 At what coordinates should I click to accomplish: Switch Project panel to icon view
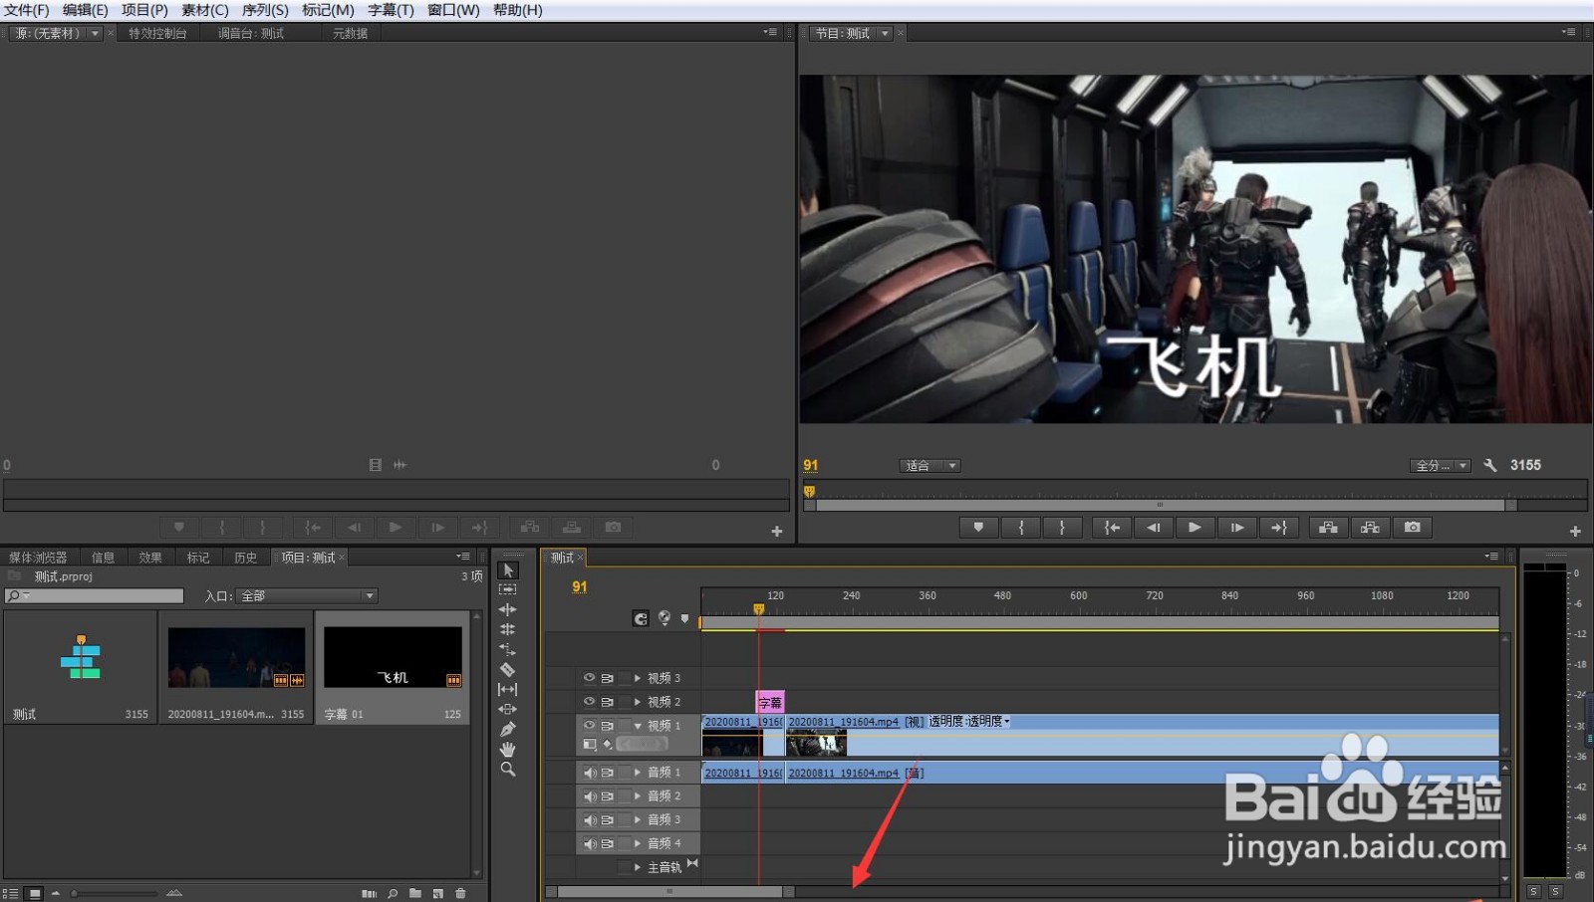coord(34,893)
